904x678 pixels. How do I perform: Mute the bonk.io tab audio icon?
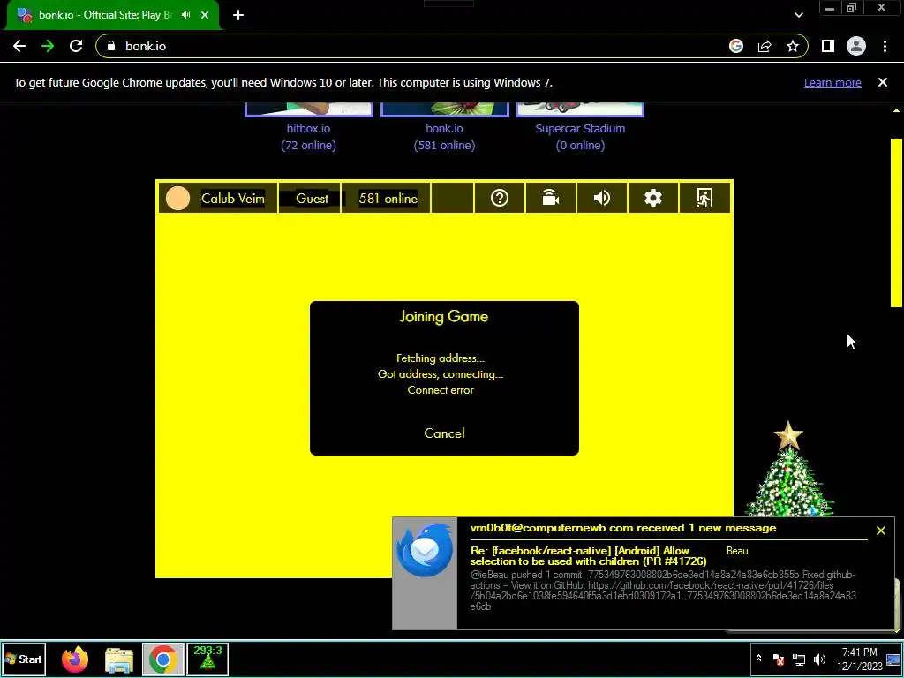tap(185, 15)
